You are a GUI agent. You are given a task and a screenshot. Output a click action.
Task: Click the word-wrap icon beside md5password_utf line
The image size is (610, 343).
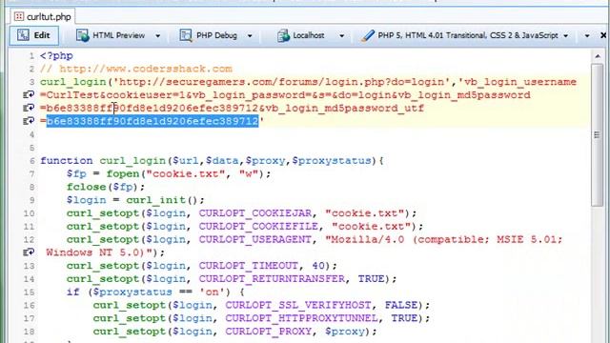29,108
